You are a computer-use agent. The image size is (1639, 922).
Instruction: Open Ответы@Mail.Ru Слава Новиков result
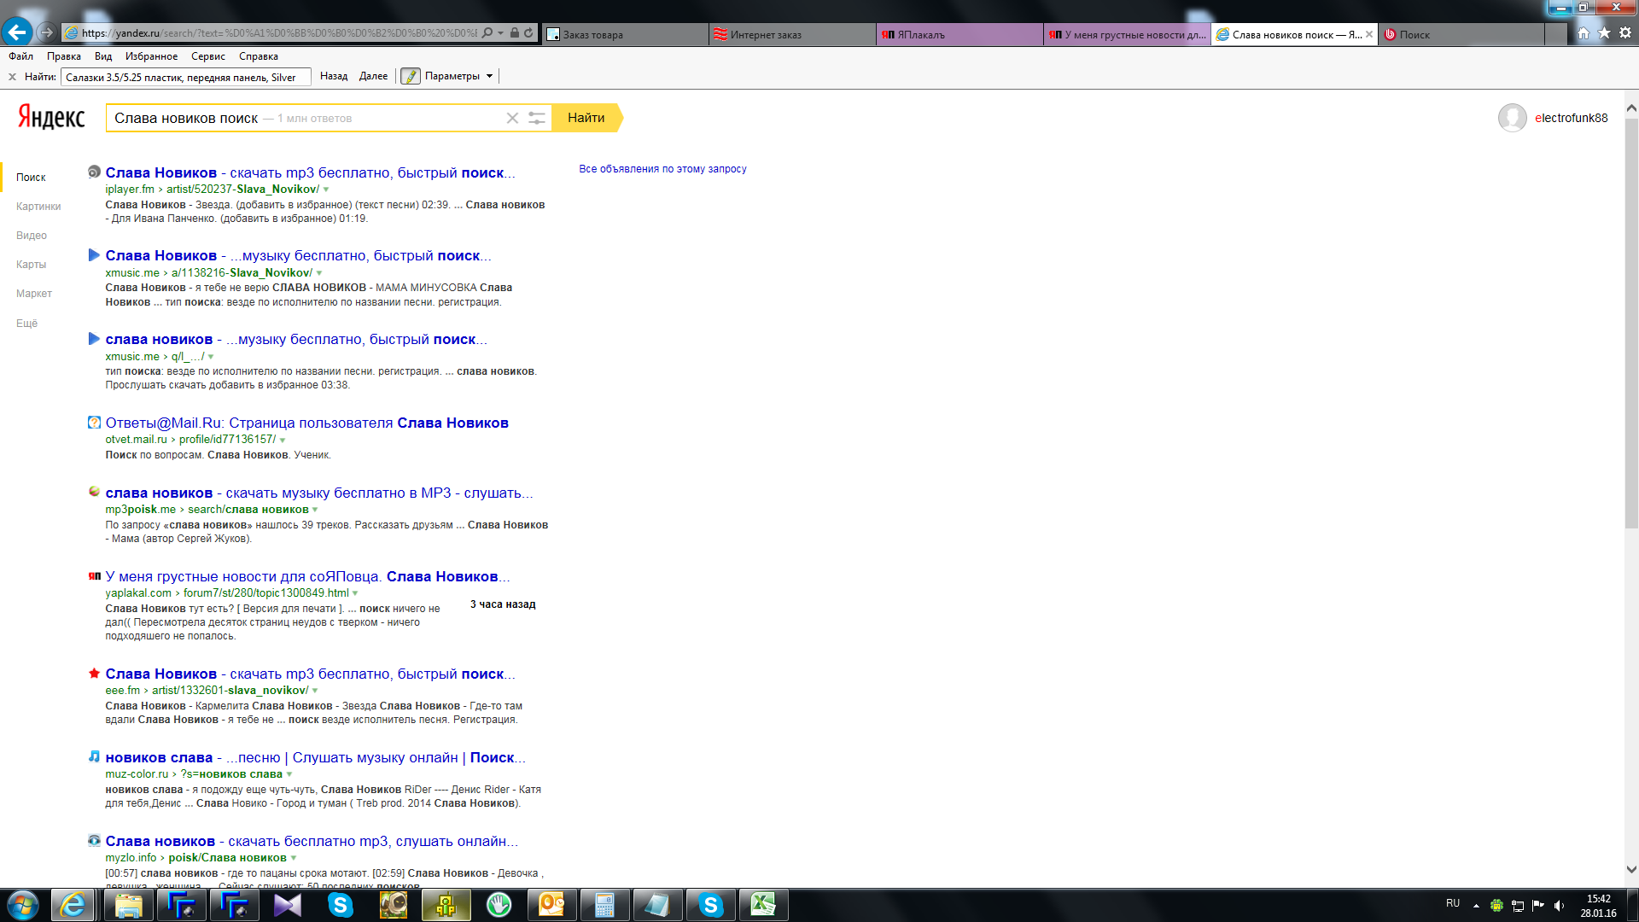(307, 423)
